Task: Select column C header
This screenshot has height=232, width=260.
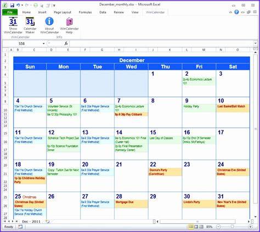Action: [x=34, y=50]
